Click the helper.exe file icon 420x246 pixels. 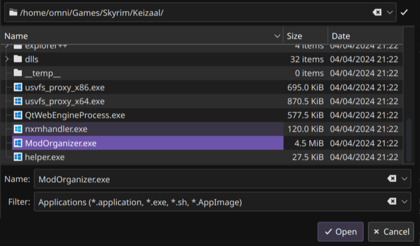pyautogui.click(x=17, y=157)
